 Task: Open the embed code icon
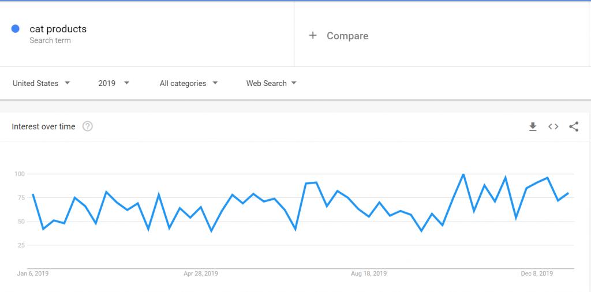click(x=553, y=127)
